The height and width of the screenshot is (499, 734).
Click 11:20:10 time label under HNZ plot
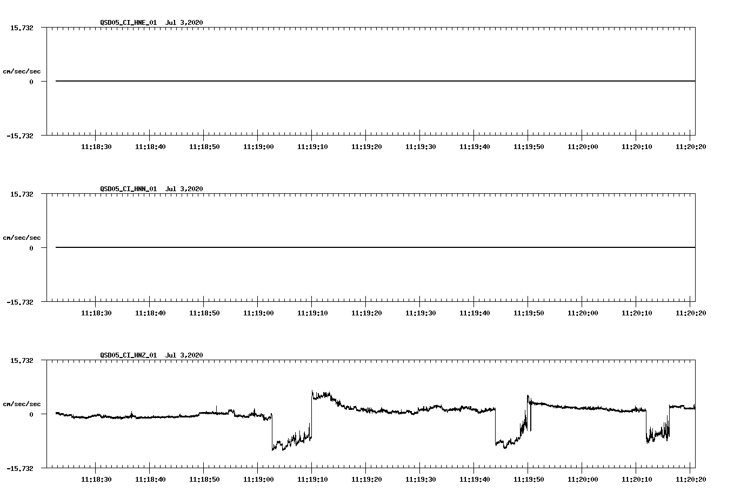tap(637, 479)
